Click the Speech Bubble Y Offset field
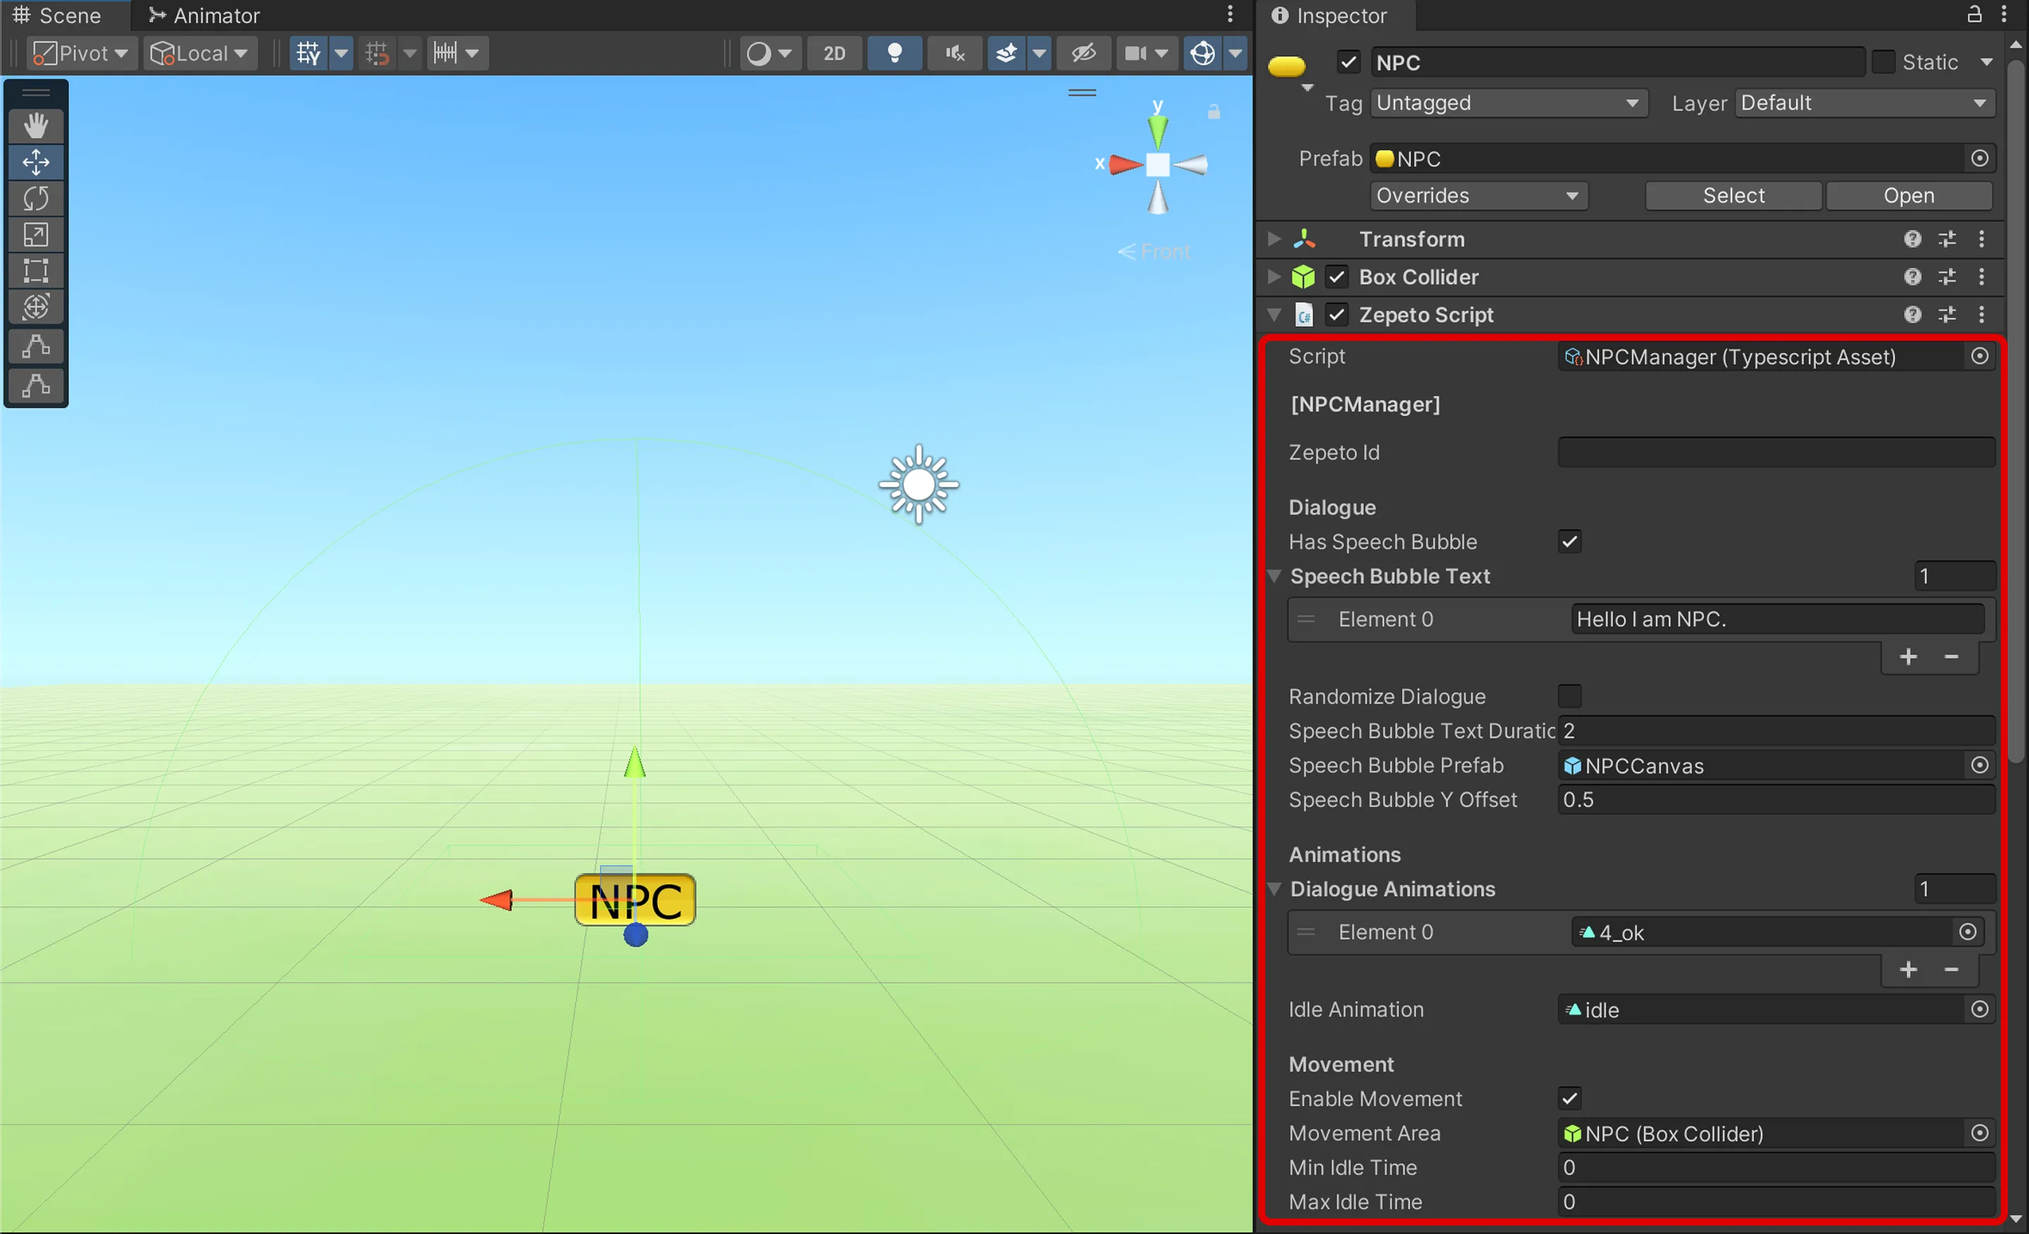2029x1234 pixels. [x=1776, y=800]
